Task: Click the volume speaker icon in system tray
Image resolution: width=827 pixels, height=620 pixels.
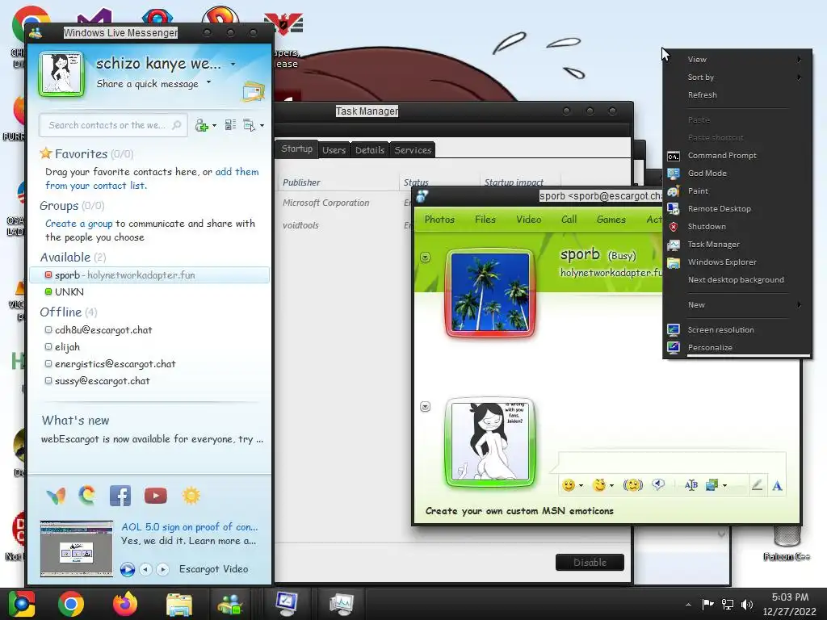Action: click(747, 604)
